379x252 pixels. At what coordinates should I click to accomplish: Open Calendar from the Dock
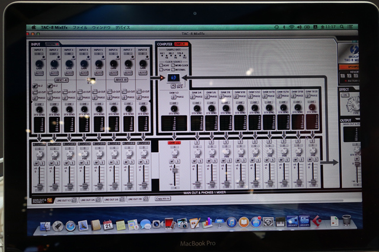click(x=108, y=225)
